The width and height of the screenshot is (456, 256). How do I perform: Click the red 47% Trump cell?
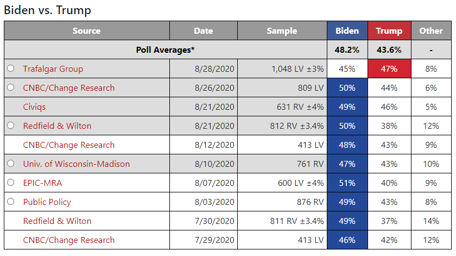389,68
